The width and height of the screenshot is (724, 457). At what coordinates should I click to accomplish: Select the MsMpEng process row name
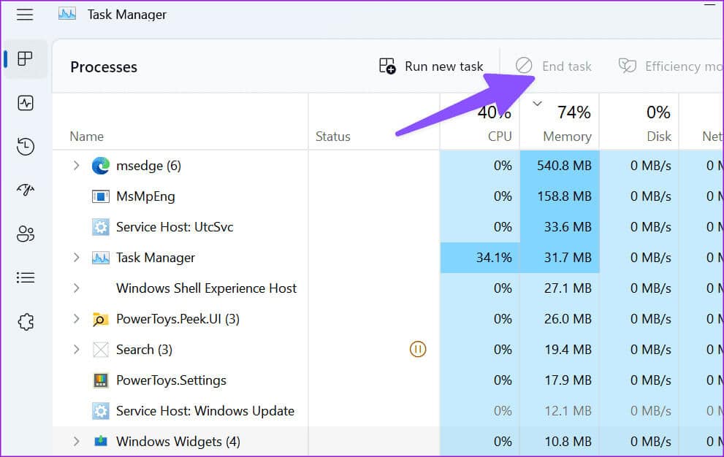[145, 196]
